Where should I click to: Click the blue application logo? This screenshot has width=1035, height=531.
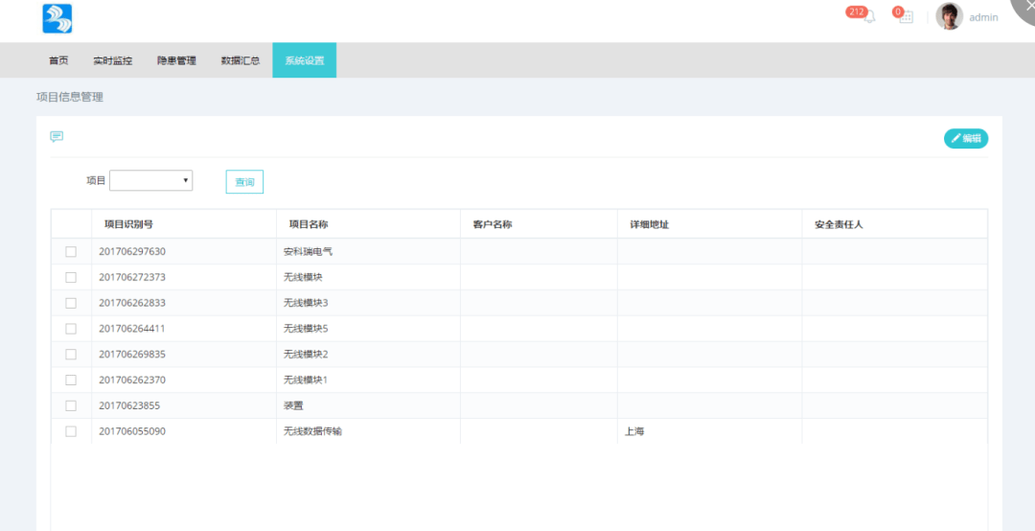57,18
